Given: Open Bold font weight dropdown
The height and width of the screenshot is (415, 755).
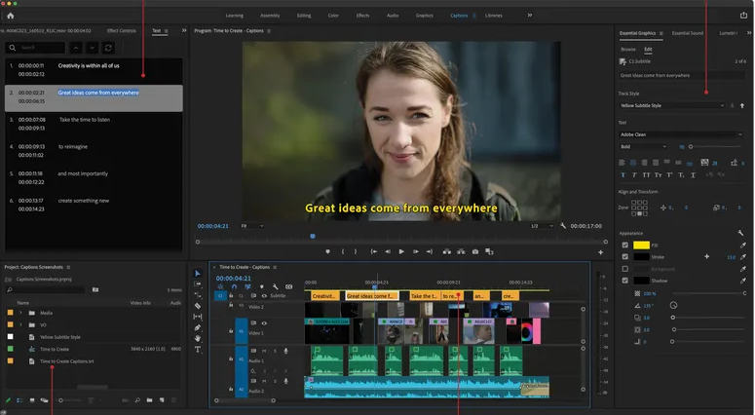Looking at the screenshot, I should click(643, 146).
